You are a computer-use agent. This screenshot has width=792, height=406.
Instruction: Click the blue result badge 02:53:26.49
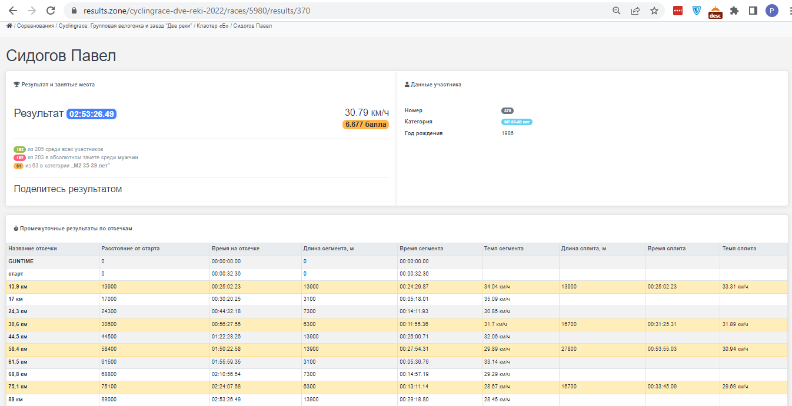(91, 114)
